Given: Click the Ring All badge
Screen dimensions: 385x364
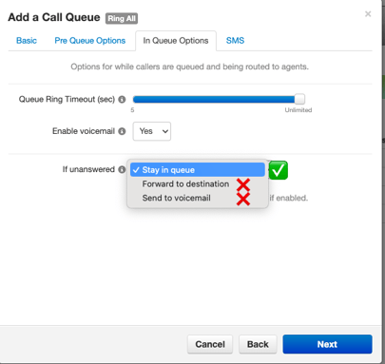Looking at the screenshot, I should point(122,19).
